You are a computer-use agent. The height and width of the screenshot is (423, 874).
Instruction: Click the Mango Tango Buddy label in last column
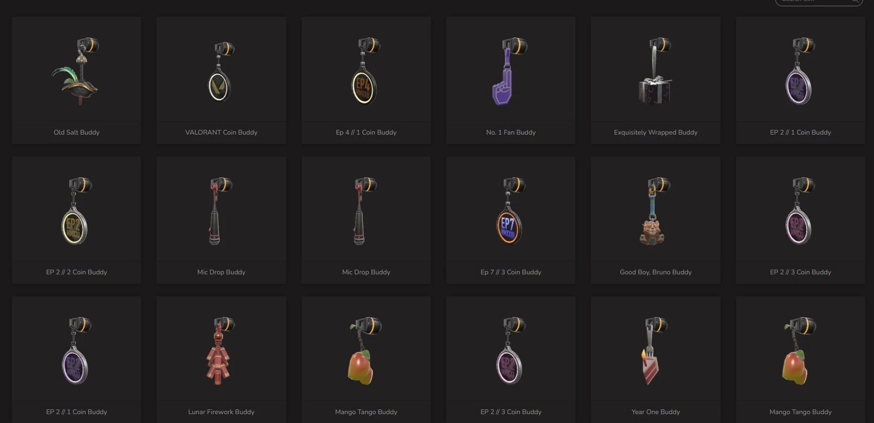tap(800, 412)
